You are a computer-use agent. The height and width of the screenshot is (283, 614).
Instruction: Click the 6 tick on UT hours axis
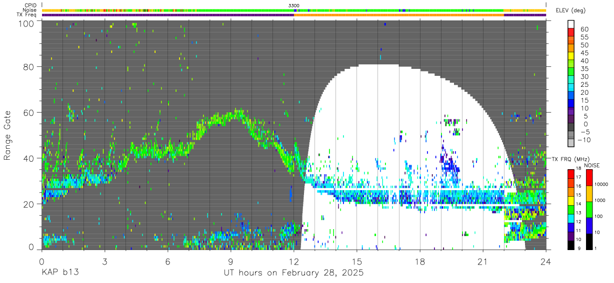(x=167, y=261)
